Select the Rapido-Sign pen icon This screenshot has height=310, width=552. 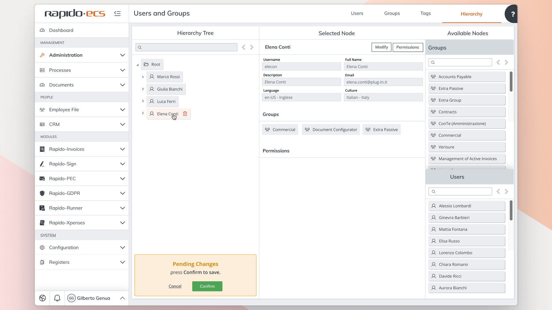[x=42, y=164]
